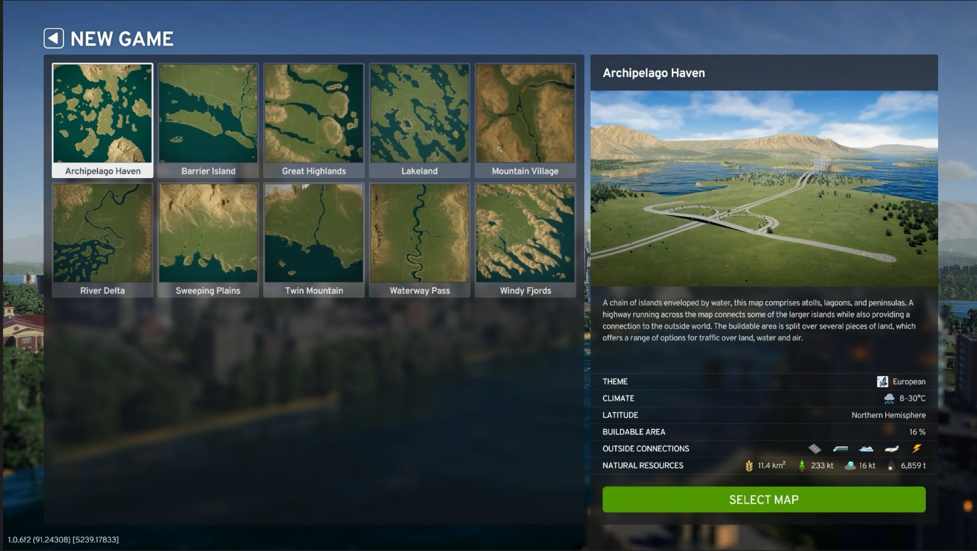Click the oil droplet resource icon
This screenshot has height=551, width=977.
point(891,466)
